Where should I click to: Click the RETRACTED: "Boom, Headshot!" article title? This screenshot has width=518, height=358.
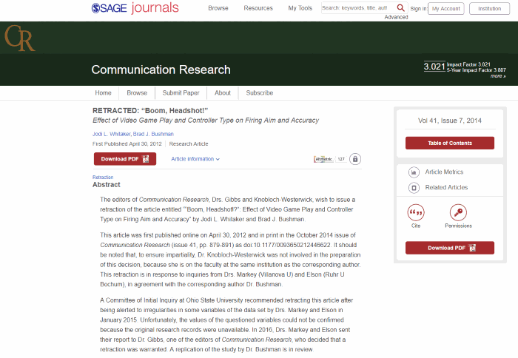tap(150, 111)
